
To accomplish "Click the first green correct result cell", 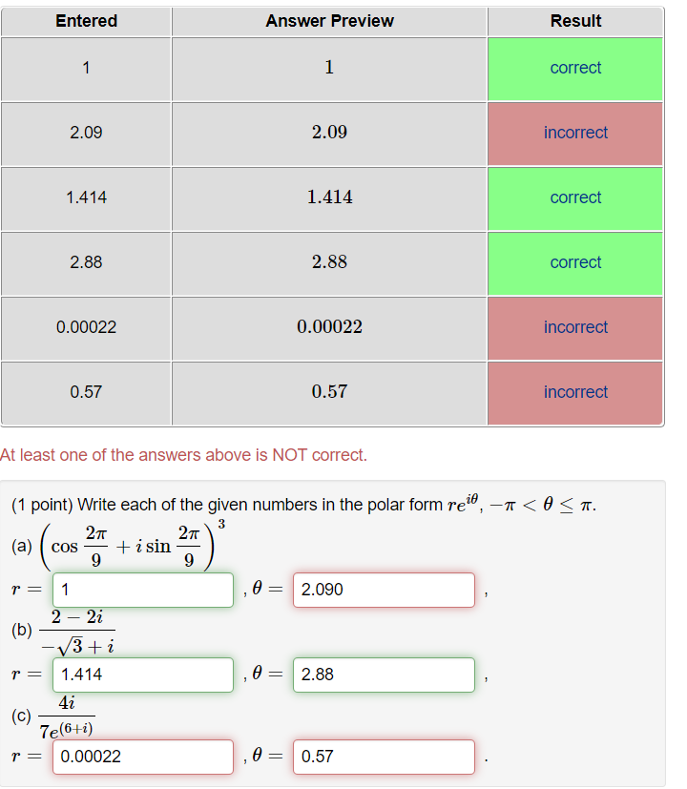I will click(x=574, y=68).
